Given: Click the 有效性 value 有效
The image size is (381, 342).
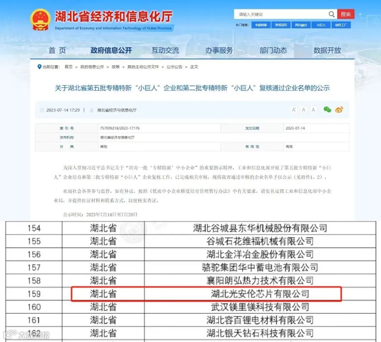Looking at the screenshot, I should click(289, 147).
